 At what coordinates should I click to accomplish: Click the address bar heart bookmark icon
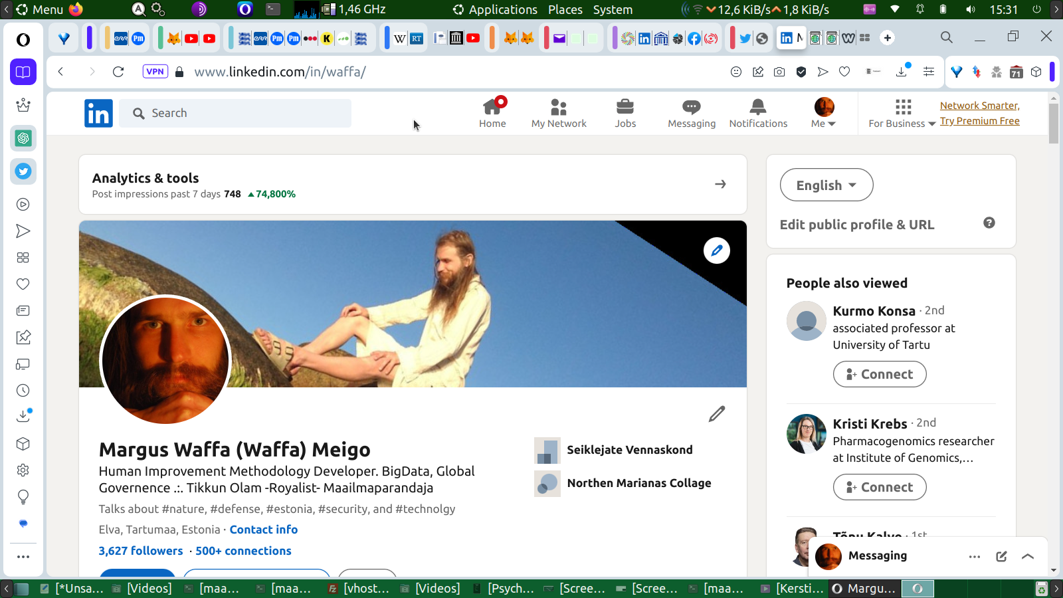tap(844, 72)
